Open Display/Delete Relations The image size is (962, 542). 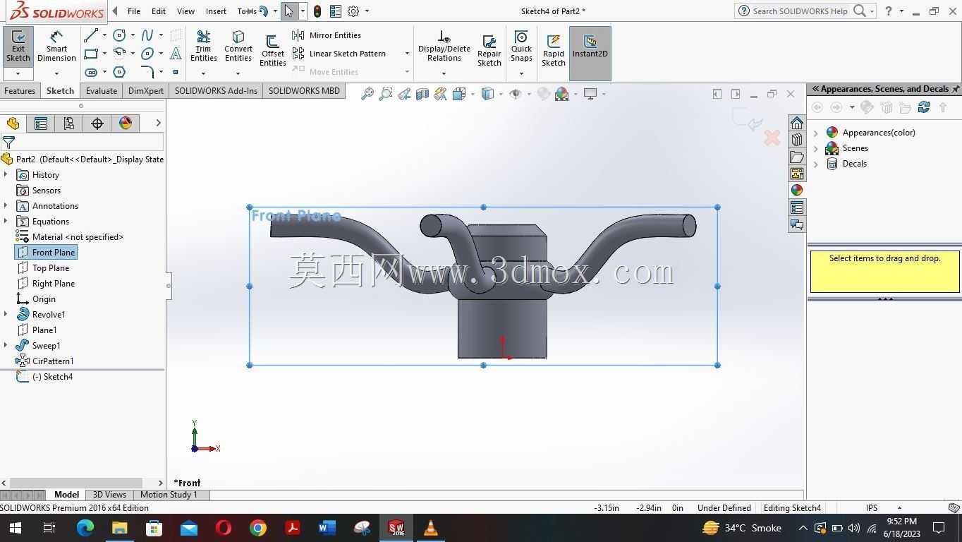444,47
